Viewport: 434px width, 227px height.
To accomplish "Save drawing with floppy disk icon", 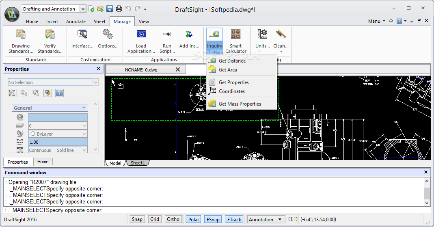I will click(110, 9).
